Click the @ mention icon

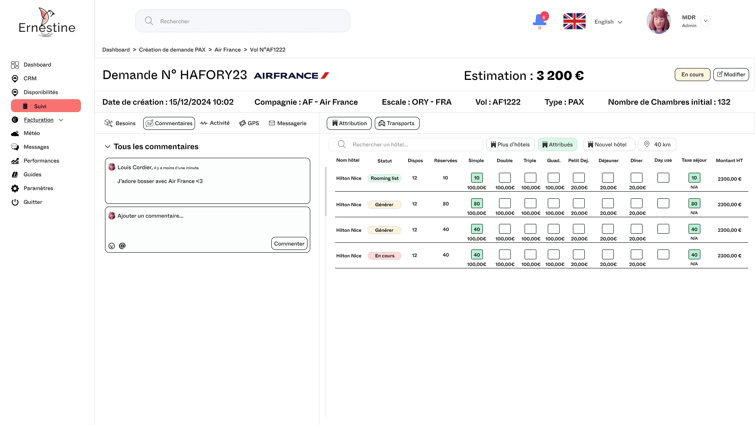pyautogui.click(x=122, y=246)
